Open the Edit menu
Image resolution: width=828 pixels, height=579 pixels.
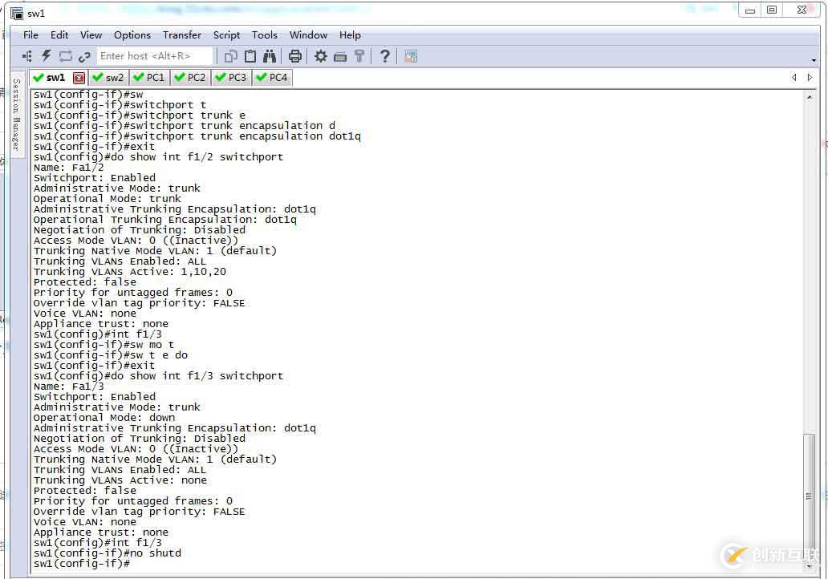click(59, 34)
